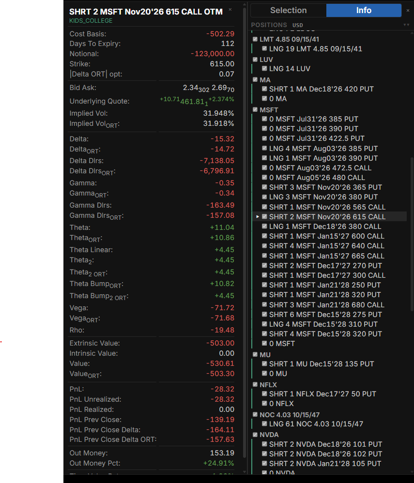Viewport: 414px width, 483px height.
Task: Select the 0 NFLX stock row
Action: click(281, 404)
